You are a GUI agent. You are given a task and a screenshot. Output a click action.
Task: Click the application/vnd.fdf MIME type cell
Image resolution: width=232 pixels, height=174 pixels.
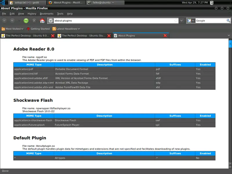click(34, 74)
